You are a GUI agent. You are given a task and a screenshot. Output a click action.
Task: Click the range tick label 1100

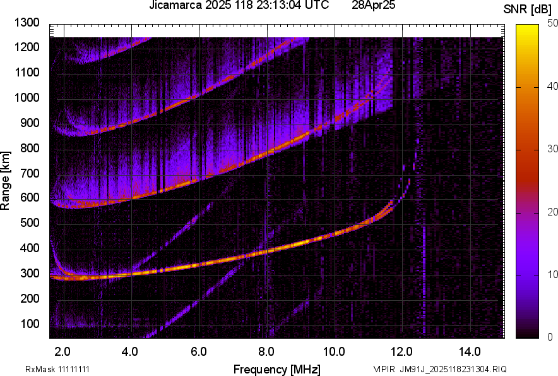(27, 72)
